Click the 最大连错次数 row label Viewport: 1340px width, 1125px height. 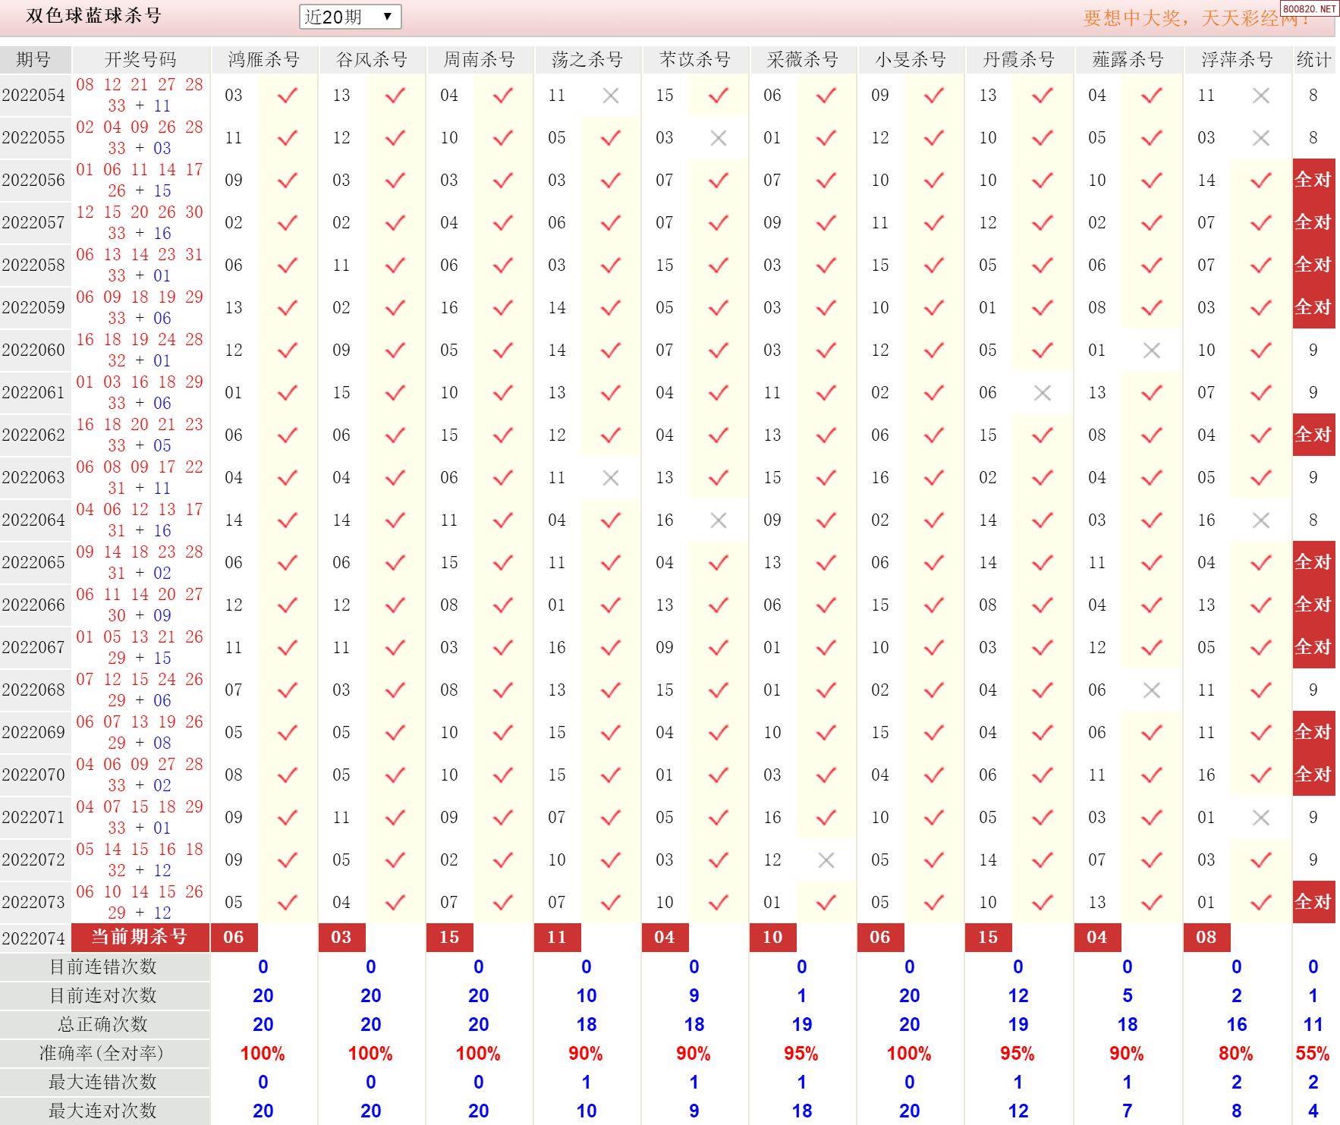click(103, 1082)
